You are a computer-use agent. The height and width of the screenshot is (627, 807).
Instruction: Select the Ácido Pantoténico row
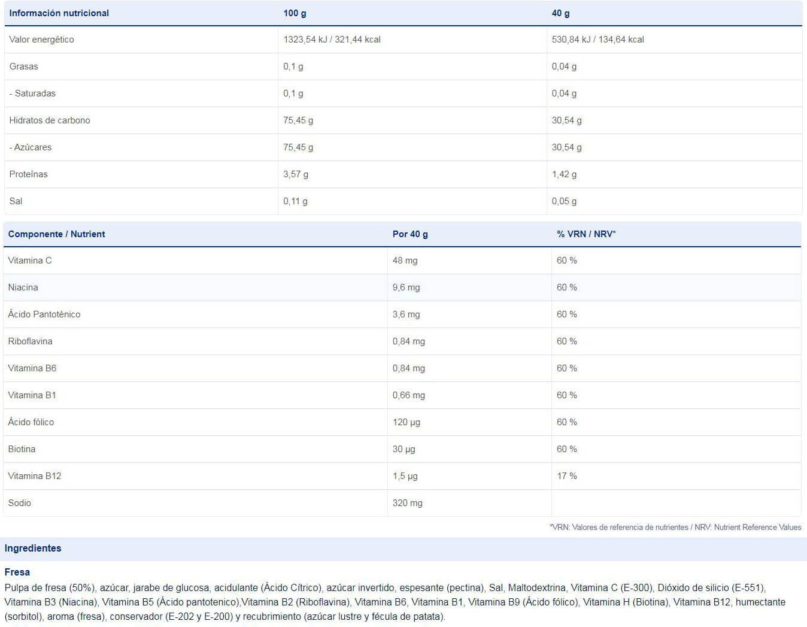point(402,314)
